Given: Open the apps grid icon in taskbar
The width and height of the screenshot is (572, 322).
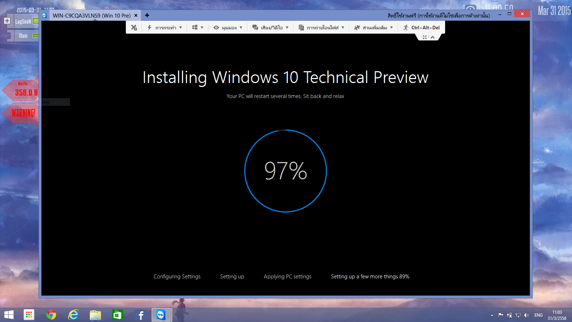Looking at the screenshot, I should coord(29,315).
